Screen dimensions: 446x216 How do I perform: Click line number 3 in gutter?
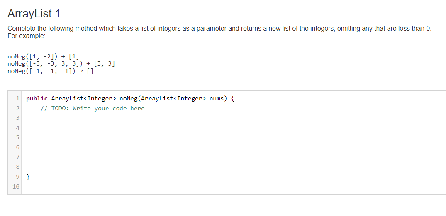pyautogui.click(x=18, y=118)
